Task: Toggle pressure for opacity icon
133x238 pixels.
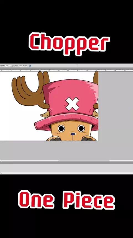Action: pyautogui.click(x=13, y=65)
